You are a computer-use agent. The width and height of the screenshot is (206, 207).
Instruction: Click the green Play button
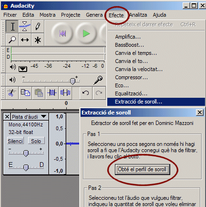point(86,34)
